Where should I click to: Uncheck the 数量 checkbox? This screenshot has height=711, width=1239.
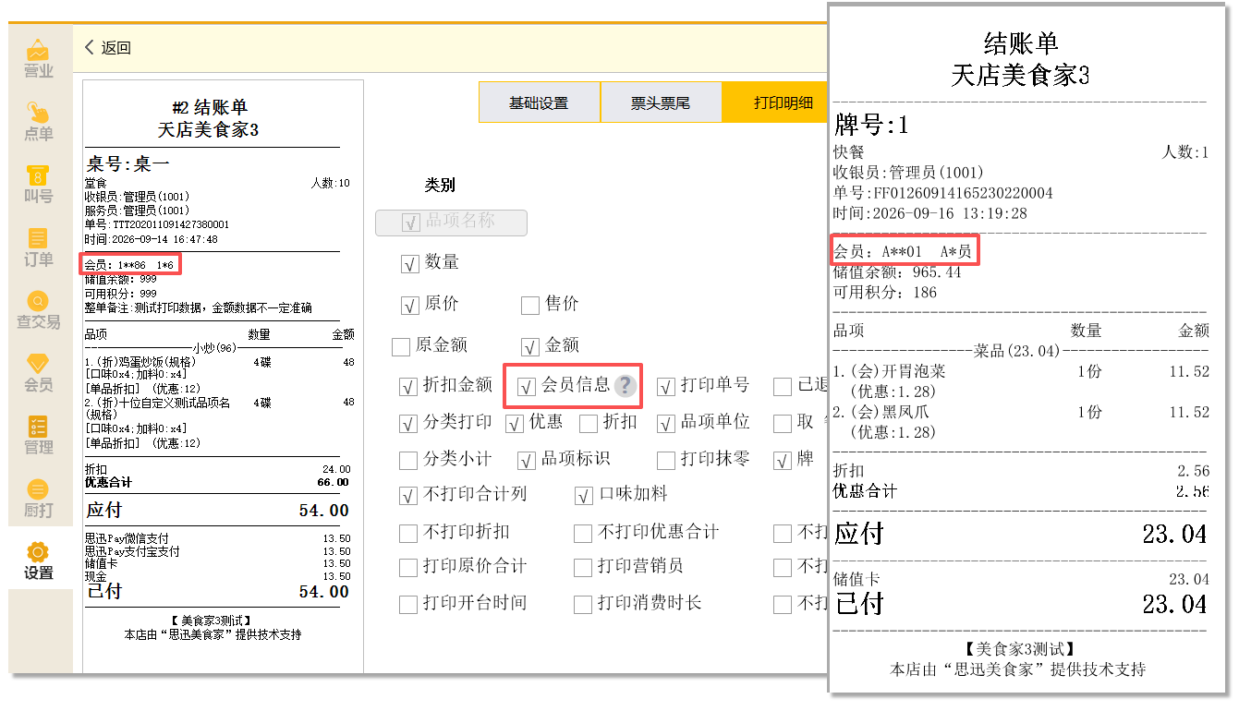point(409,264)
